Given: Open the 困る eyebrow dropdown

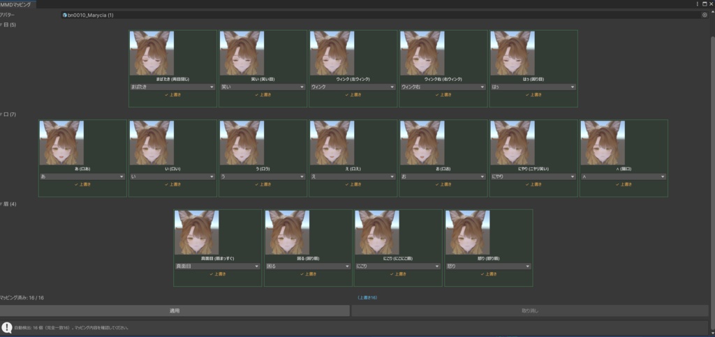Looking at the screenshot, I should [308, 266].
